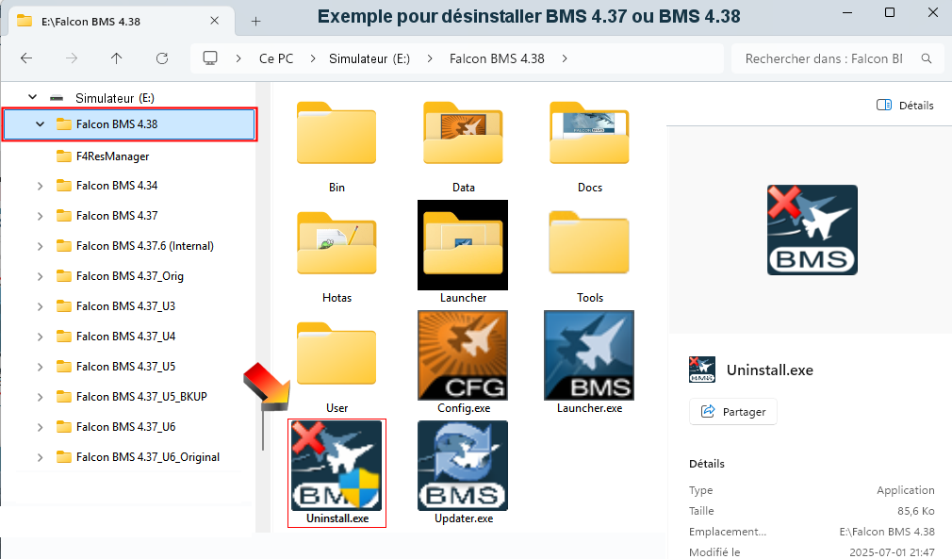Select the Simulateur (E:) drive in sidebar

[107, 97]
